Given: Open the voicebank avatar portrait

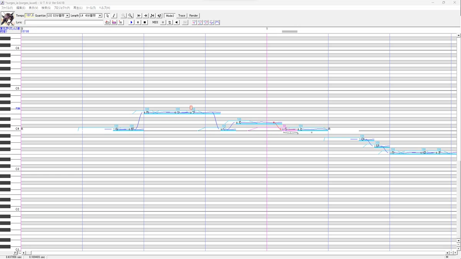Looking at the screenshot, I should [x=8, y=18].
